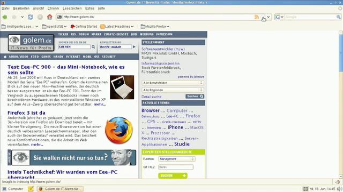Image resolution: width=343 pixels, height=192 pixels.
Task: Click the Detailsuche link
Action: point(151,97)
